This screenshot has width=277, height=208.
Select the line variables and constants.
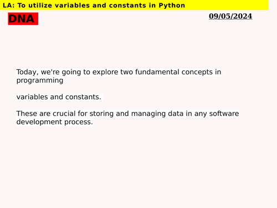59,97
